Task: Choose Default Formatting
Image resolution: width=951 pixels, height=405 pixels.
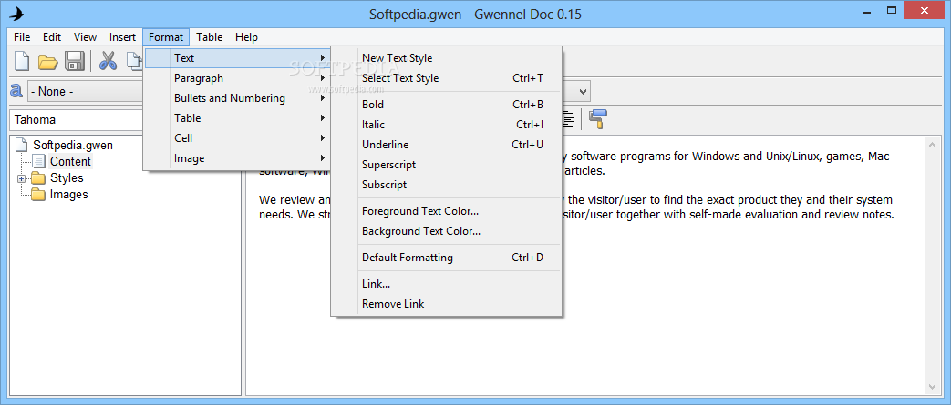Action: click(447, 258)
